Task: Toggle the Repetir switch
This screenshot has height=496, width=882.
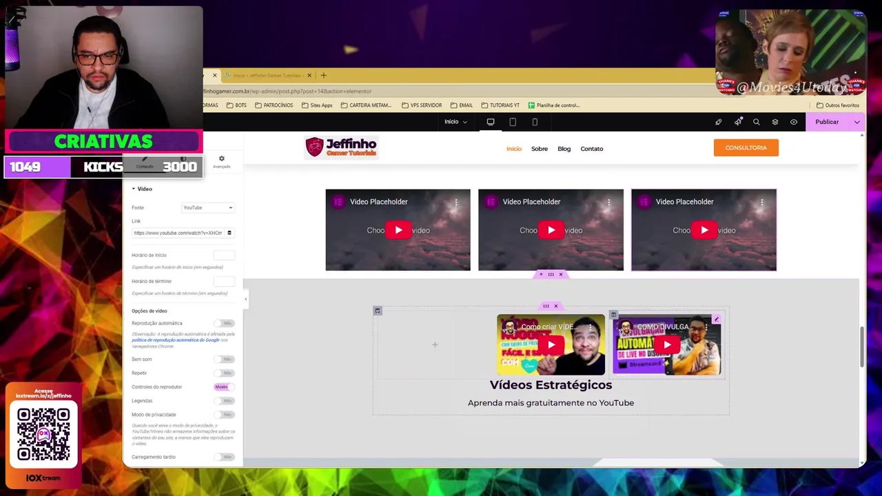Action: (x=224, y=373)
